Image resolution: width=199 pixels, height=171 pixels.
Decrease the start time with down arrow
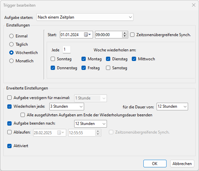click(x=124, y=36)
